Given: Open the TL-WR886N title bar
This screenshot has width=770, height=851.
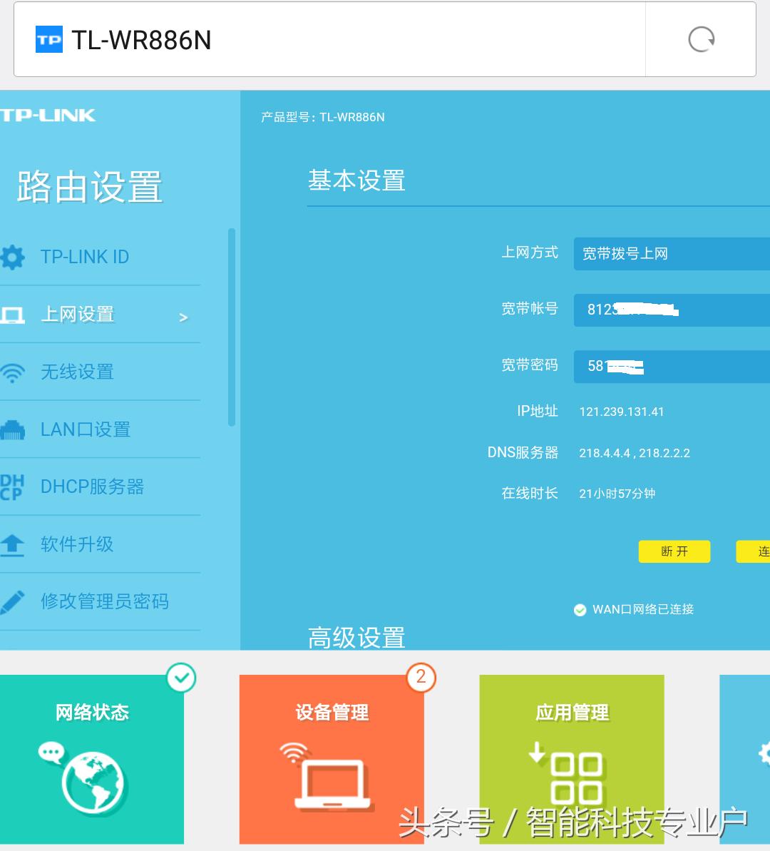Looking at the screenshot, I should pyautogui.click(x=140, y=41).
